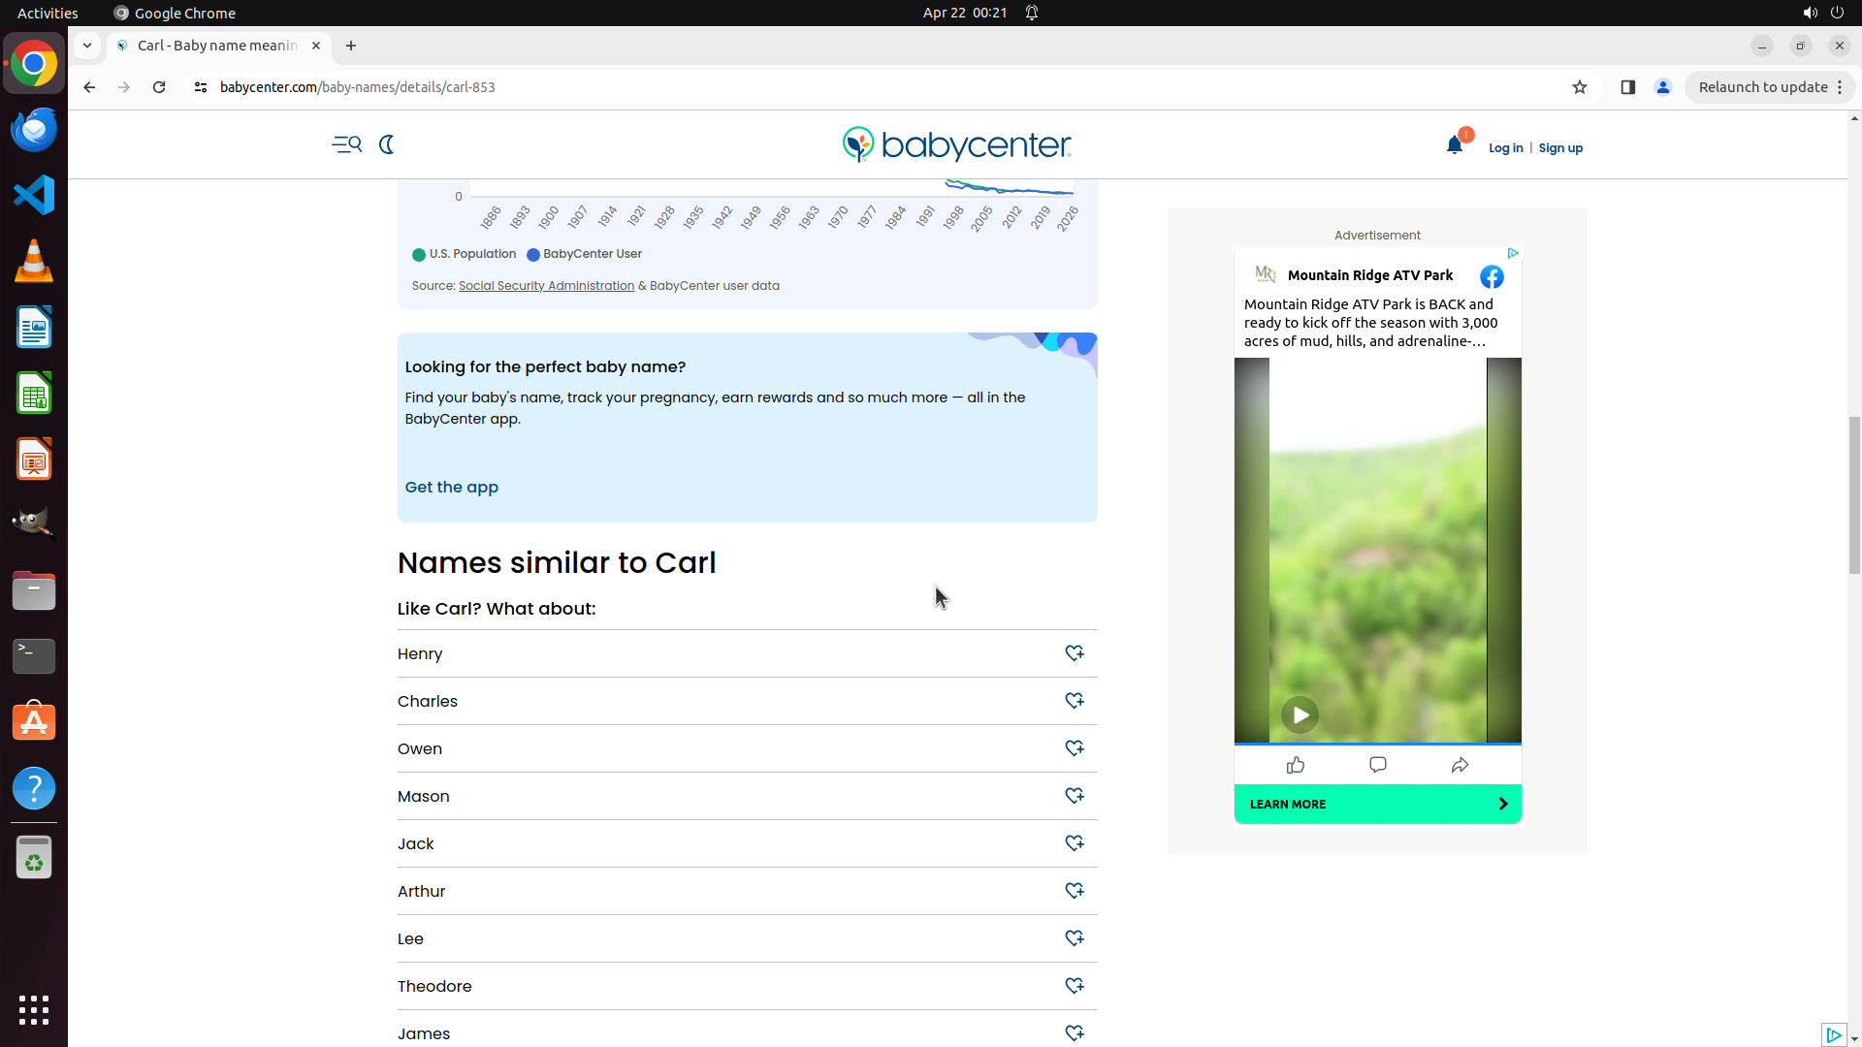Add Henry to favorites with heart icon
Screen dimensions: 1862x1047
(1074, 653)
